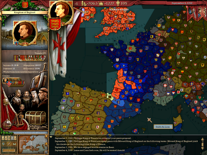Image resolution: width=207 pixels, height=155 pixels.
Task: Click the claimant portrait under Claims
Action: pos(5,80)
